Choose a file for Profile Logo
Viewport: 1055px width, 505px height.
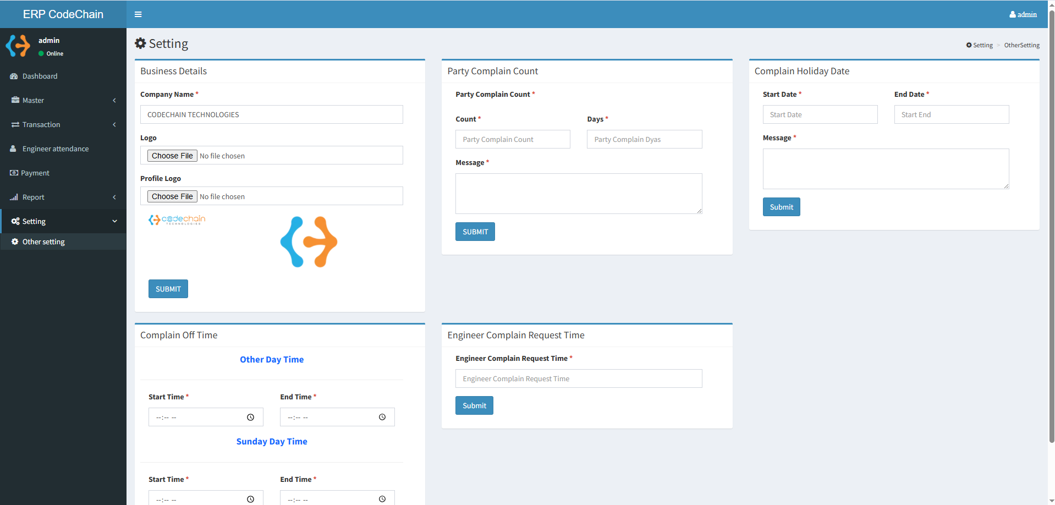(x=172, y=196)
